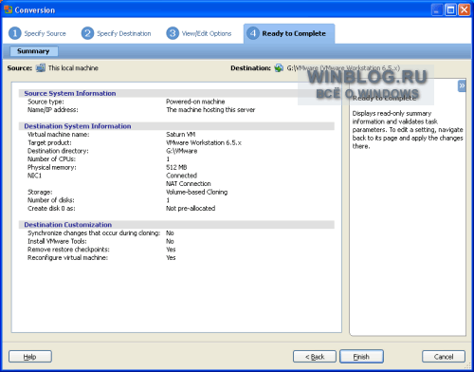
Task: Click the 'Remove restore checkpoints:' label
Action: pyautogui.click(x=68, y=250)
